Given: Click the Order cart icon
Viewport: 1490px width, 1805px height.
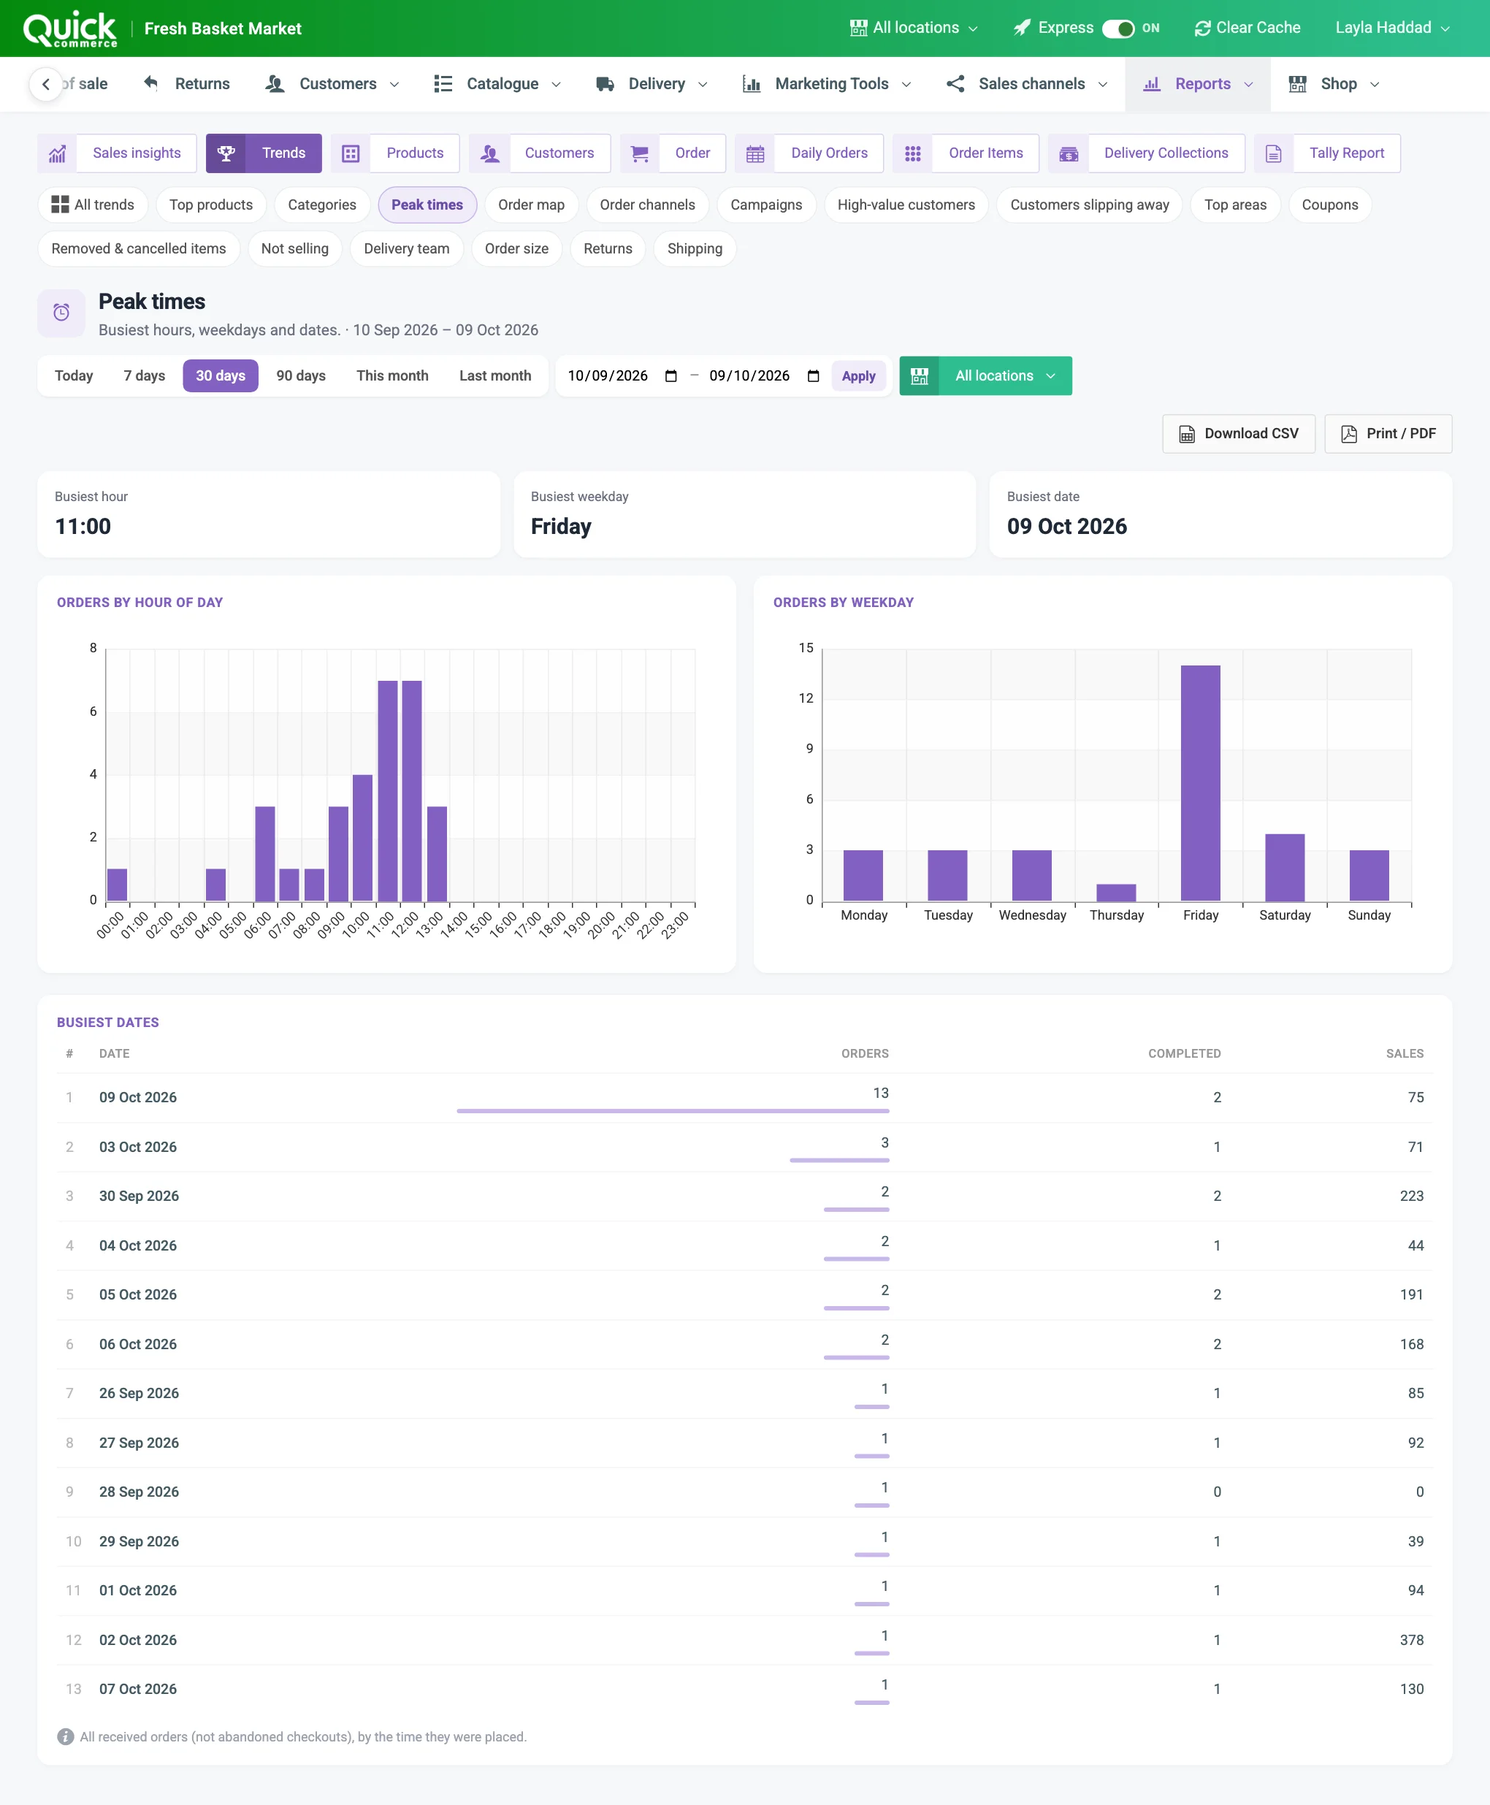Looking at the screenshot, I should pos(639,153).
